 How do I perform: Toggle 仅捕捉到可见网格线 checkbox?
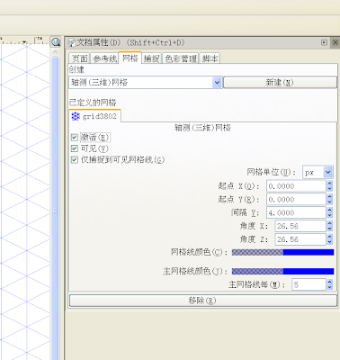(75, 159)
